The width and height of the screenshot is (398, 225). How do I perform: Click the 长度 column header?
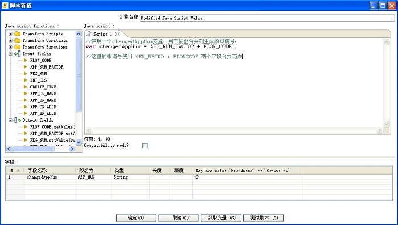pos(159,171)
